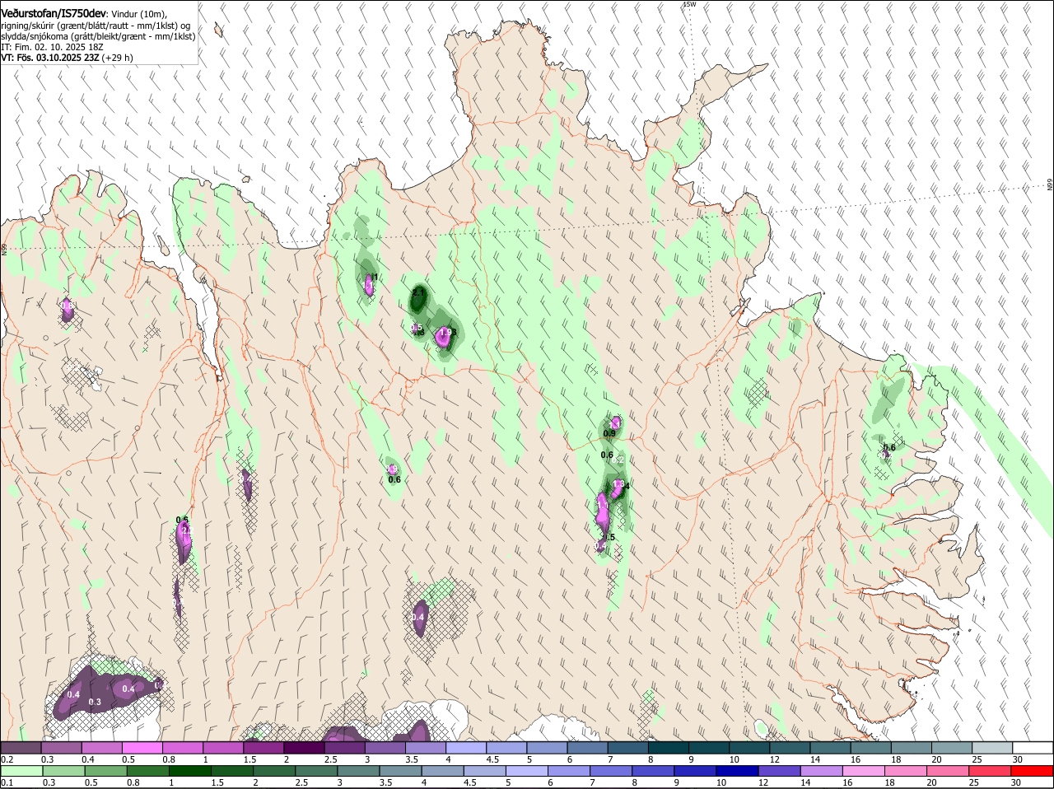Click the white 30 swatch in upper legend row
This screenshot has width=1054, height=789.
coord(1033,748)
